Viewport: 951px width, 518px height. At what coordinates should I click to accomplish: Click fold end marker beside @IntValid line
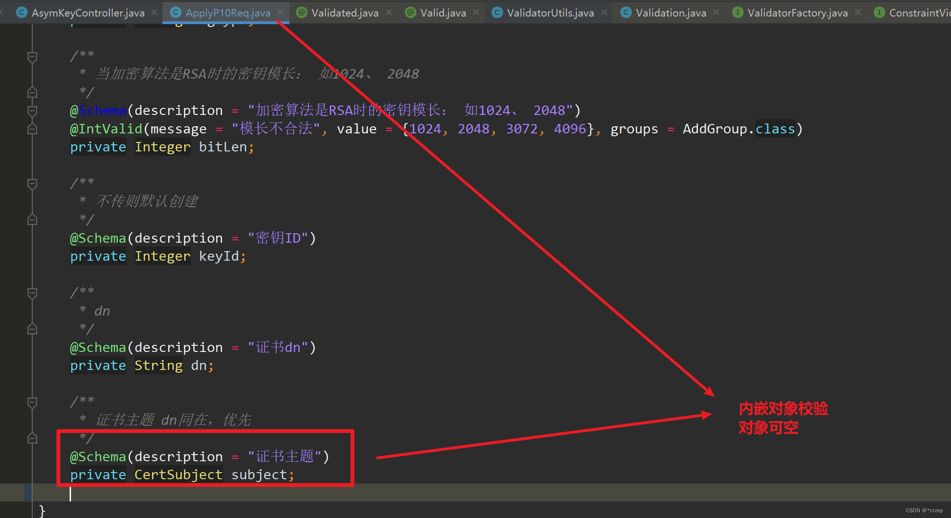pyautogui.click(x=32, y=129)
